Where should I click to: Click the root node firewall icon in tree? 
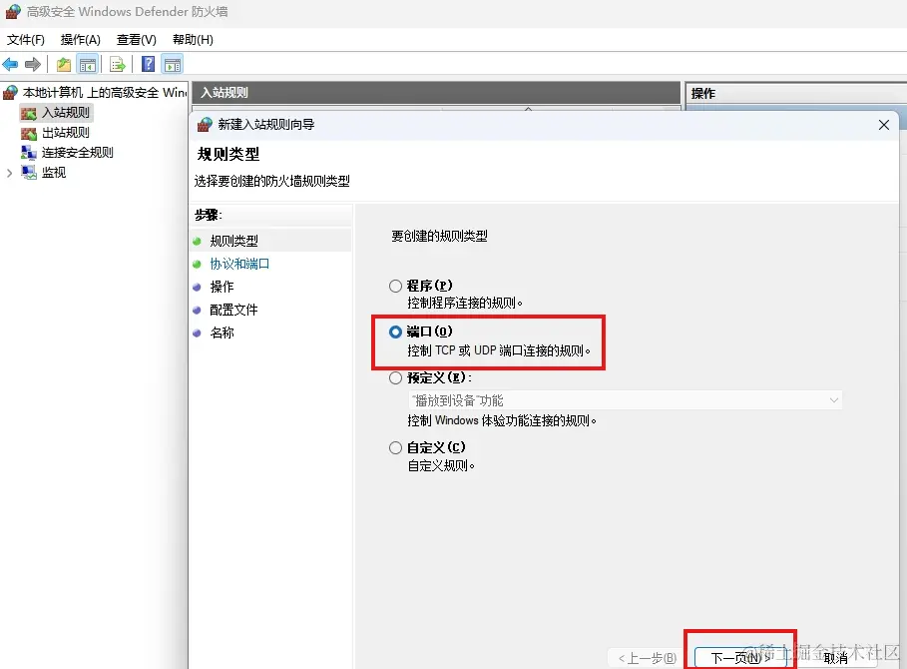10,93
